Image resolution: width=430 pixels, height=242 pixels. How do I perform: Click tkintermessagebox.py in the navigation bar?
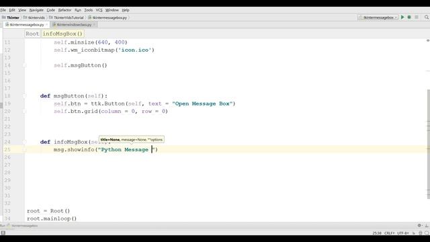pos(107,17)
